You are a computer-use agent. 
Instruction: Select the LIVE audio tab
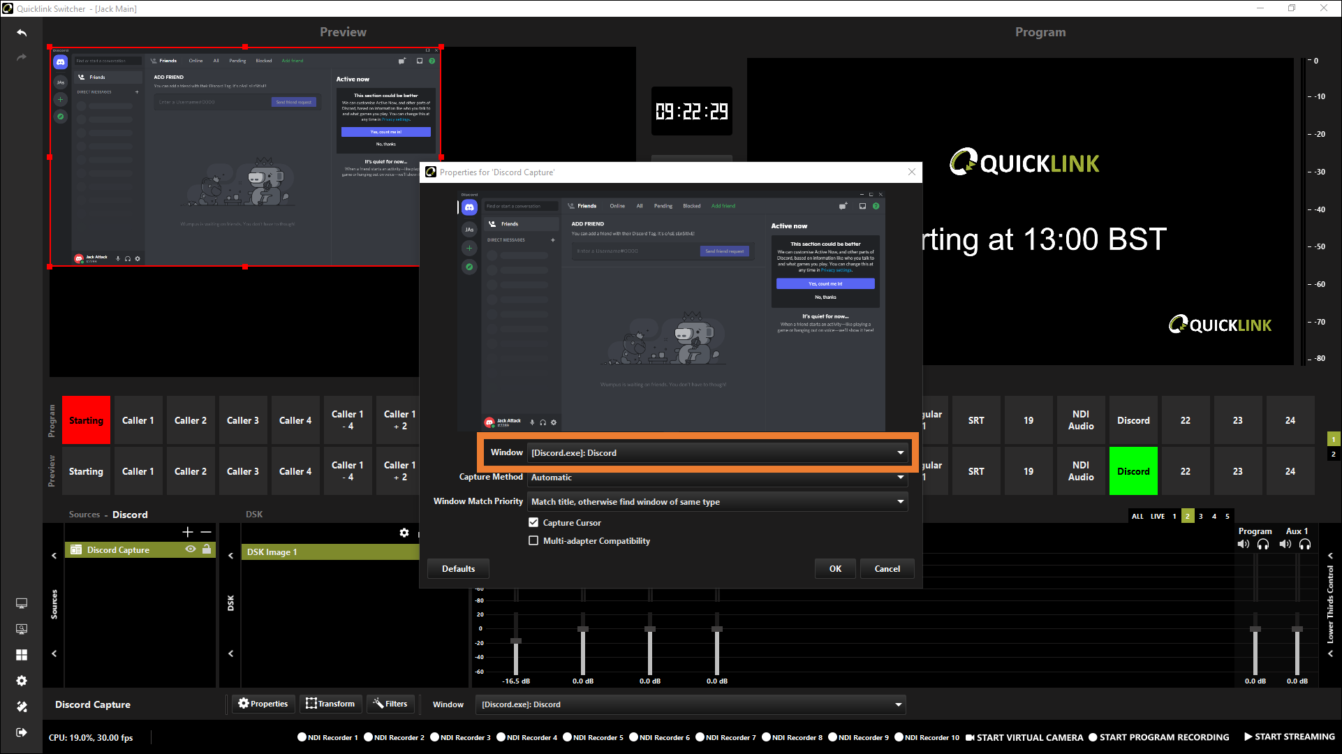[x=1158, y=517]
